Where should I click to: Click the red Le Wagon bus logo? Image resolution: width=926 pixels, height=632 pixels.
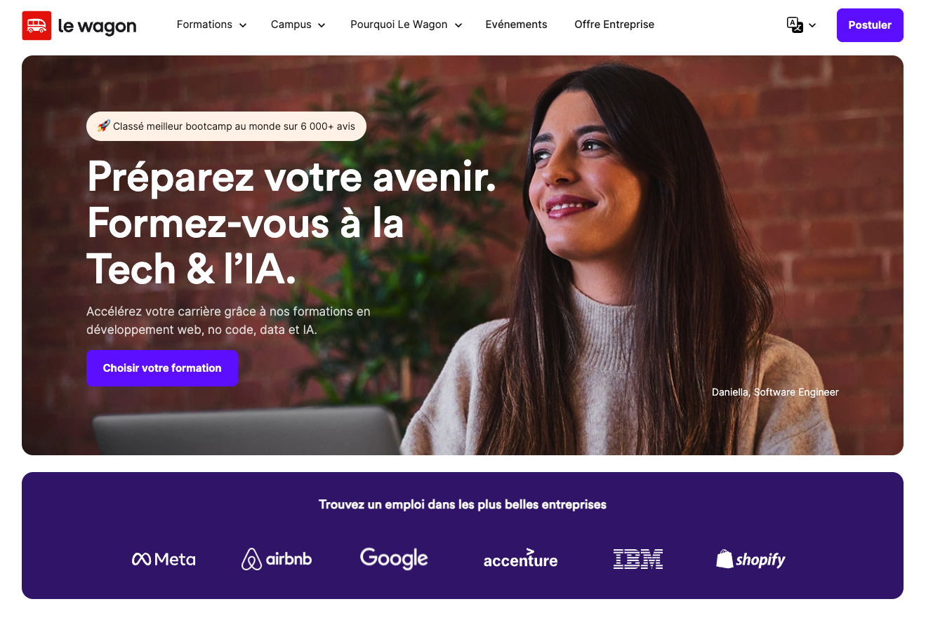click(37, 25)
